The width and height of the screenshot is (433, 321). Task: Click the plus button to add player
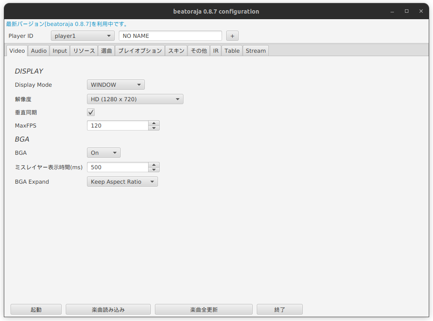(x=232, y=36)
